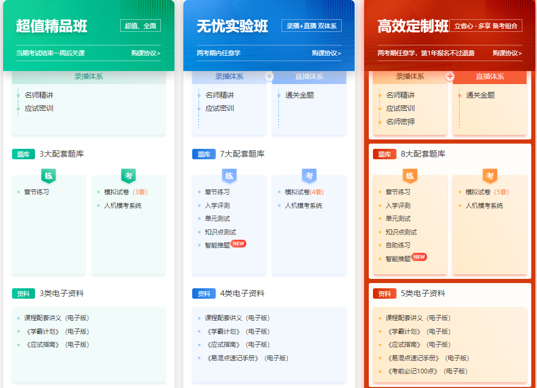The image size is (537, 388).
Task: Click the green 题库 tag label
Action: pyautogui.click(x=24, y=154)
